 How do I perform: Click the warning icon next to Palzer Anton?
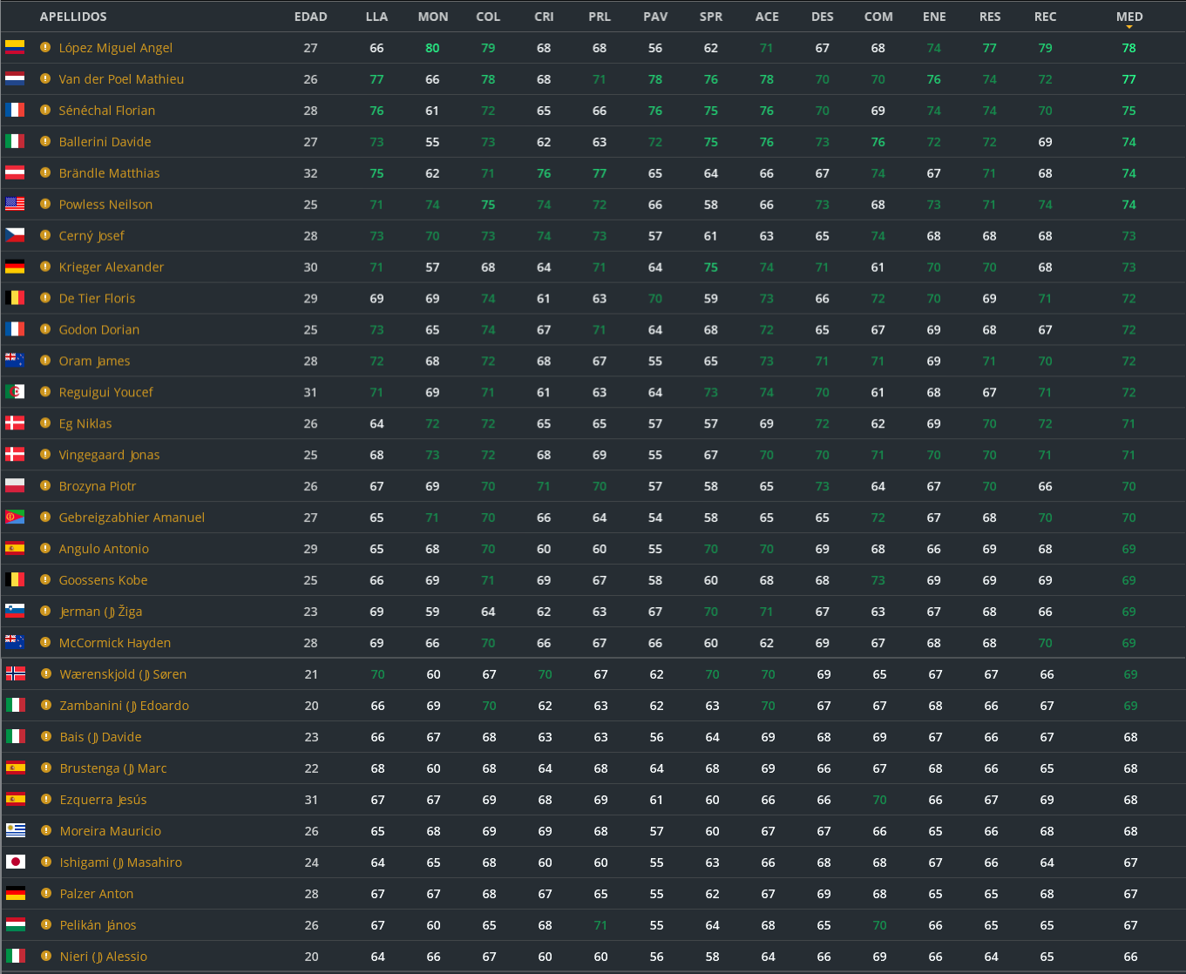(46, 893)
